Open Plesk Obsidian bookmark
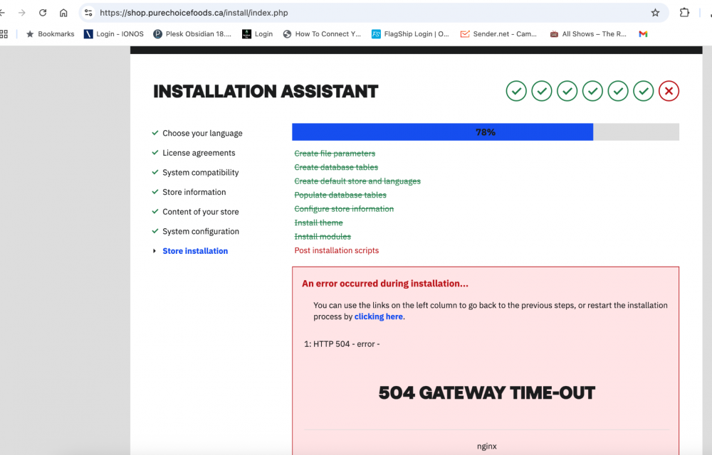Image resolution: width=712 pixels, height=455 pixels. [192, 34]
